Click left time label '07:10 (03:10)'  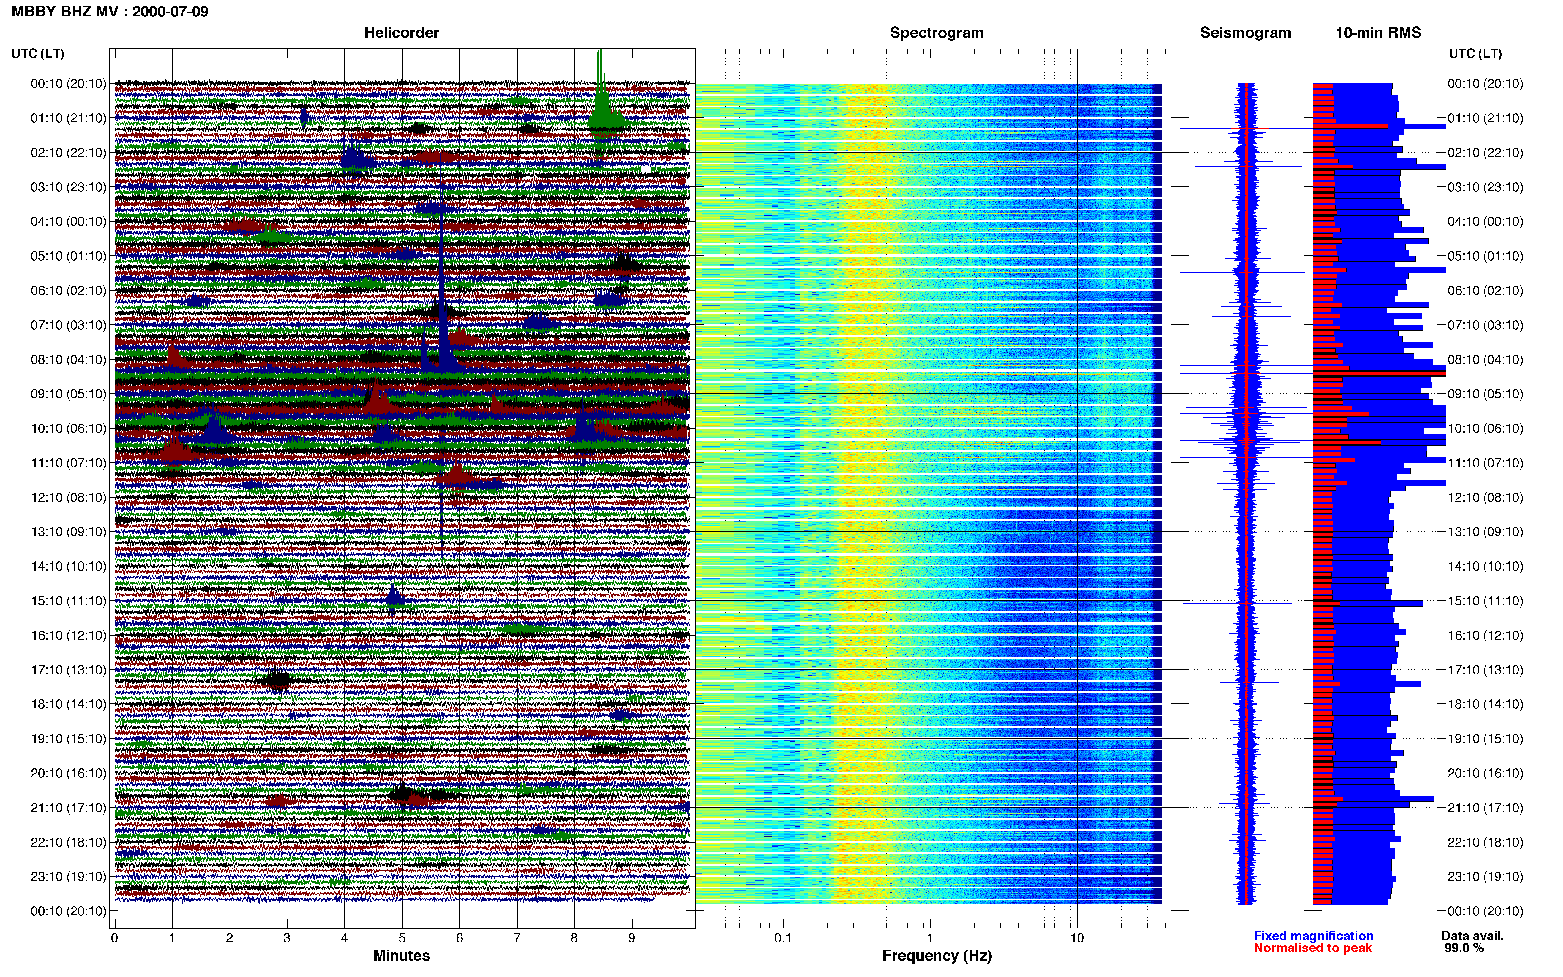click(68, 325)
